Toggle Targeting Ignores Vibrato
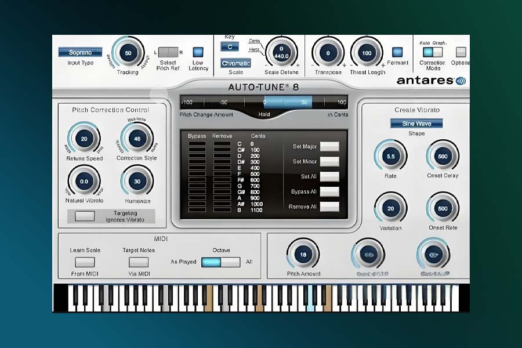522x348 pixels. [85, 216]
